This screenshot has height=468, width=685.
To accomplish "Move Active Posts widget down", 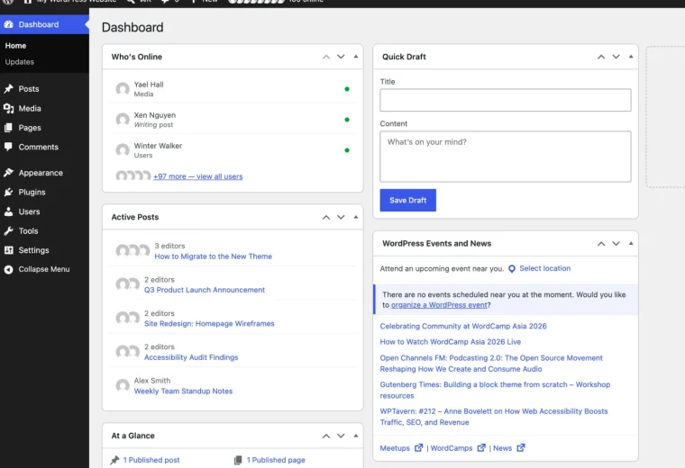I will point(341,217).
